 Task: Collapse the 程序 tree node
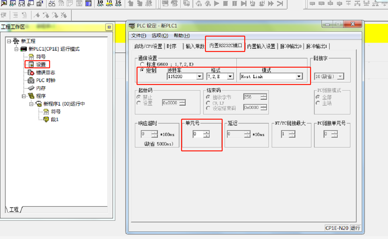tap(24, 96)
